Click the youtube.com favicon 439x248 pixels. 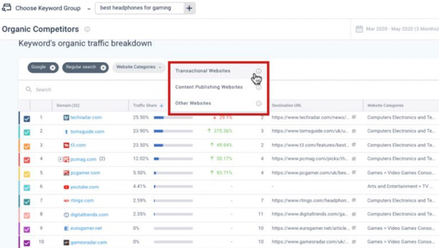point(66,187)
